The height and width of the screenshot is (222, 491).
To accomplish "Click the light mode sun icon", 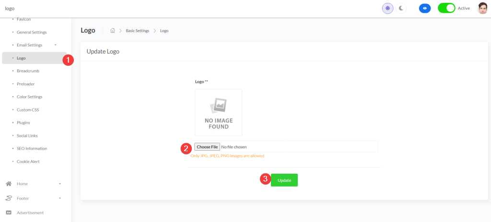I will coord(387,8).
